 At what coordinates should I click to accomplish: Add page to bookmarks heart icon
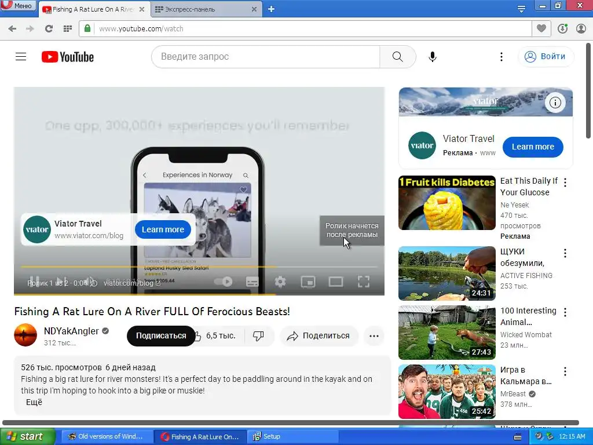tap(541, 28)
